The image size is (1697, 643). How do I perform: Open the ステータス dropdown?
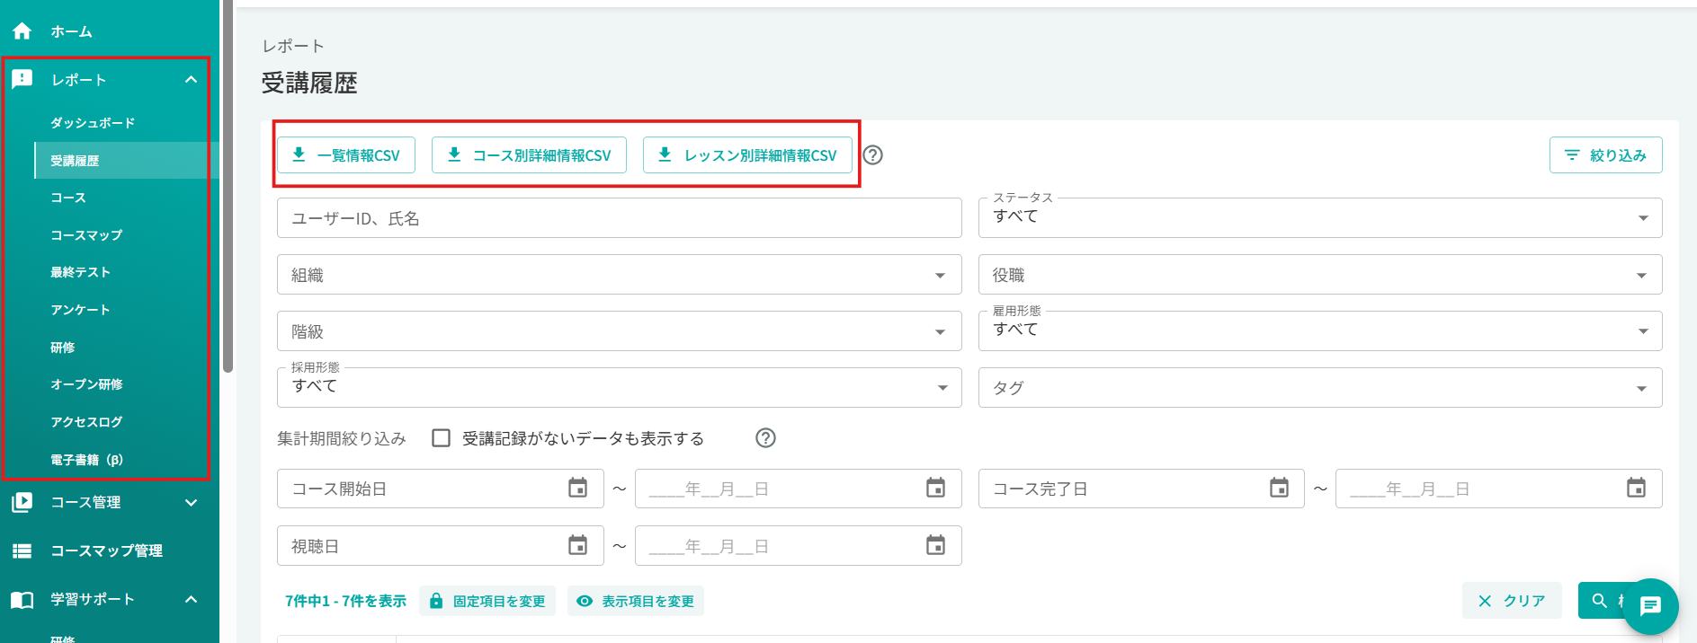[x=1320, y=218]
